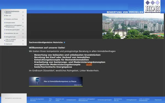165x103 pixels.
Task: Click footer link Anfrageformular
Action: [x=131, y=100]
